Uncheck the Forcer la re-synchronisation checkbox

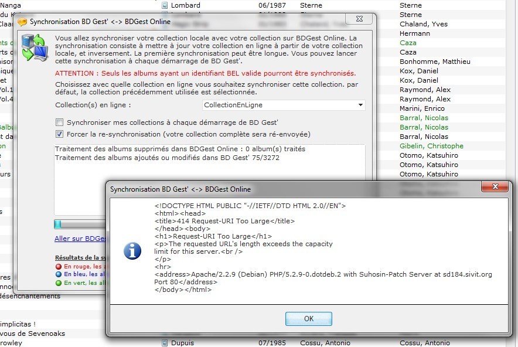tap(59, 134)
